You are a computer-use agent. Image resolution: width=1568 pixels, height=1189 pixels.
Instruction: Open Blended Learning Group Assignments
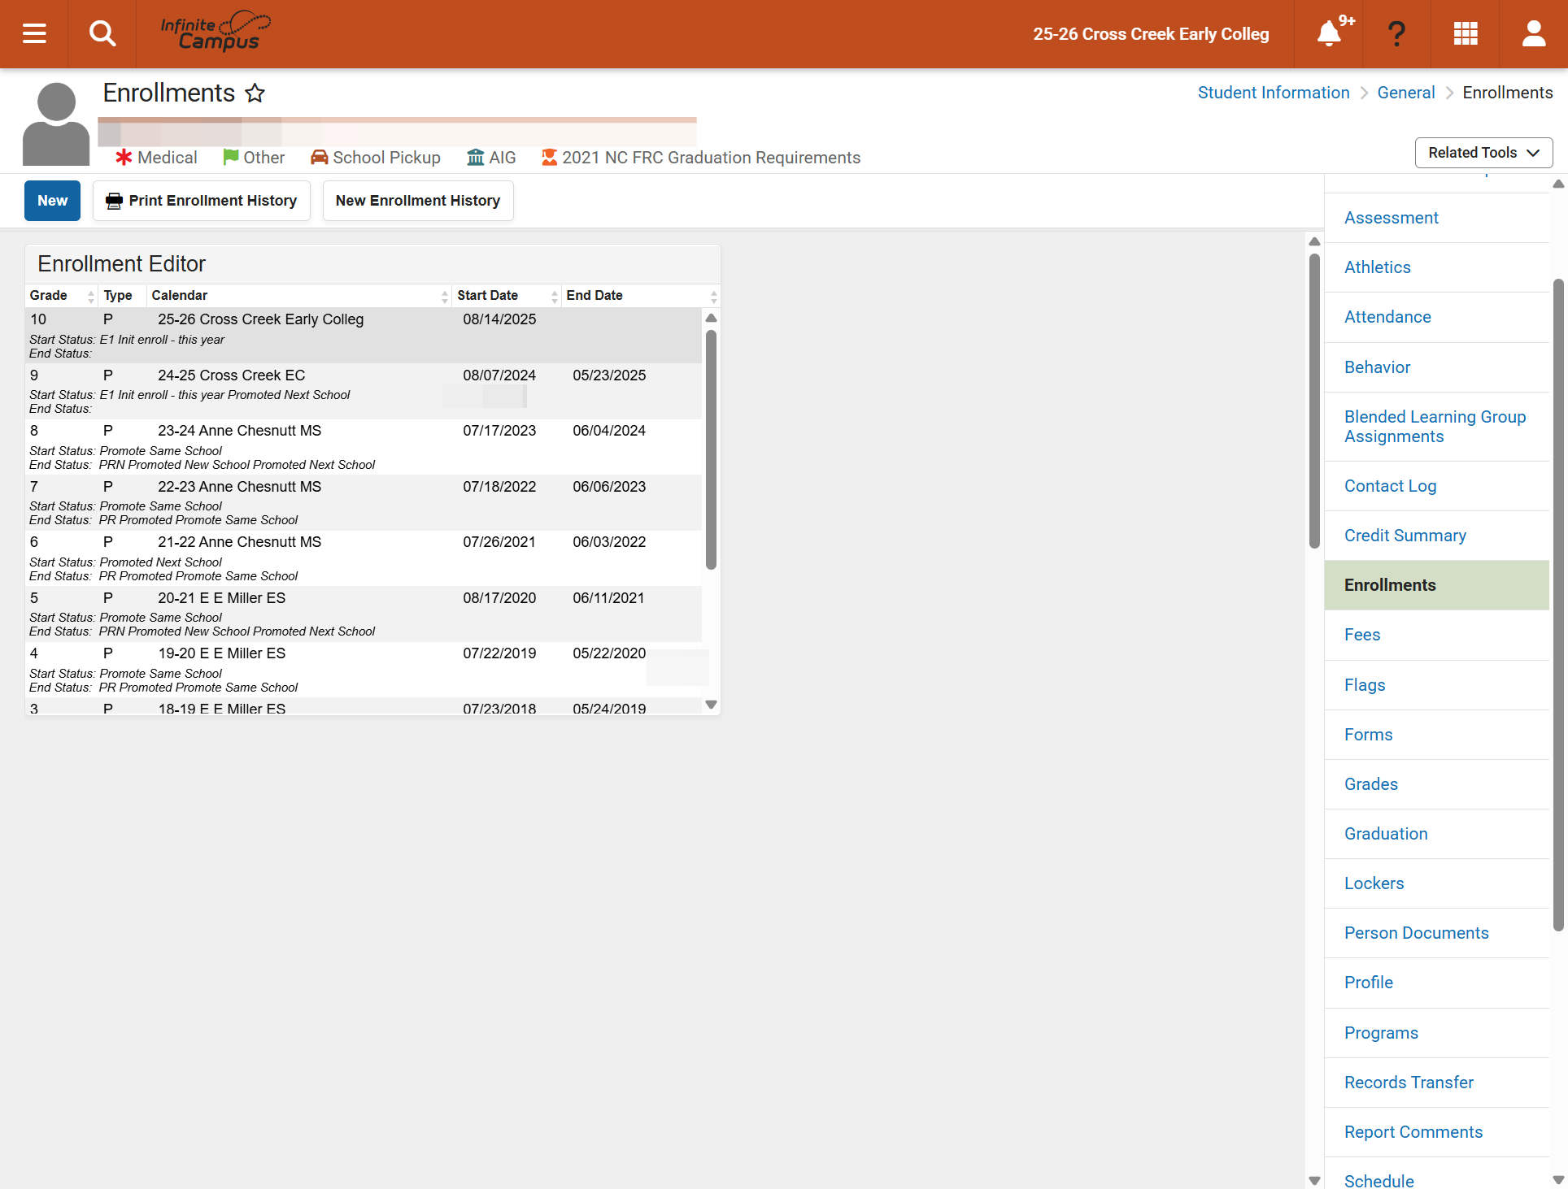click(1436, 427)
